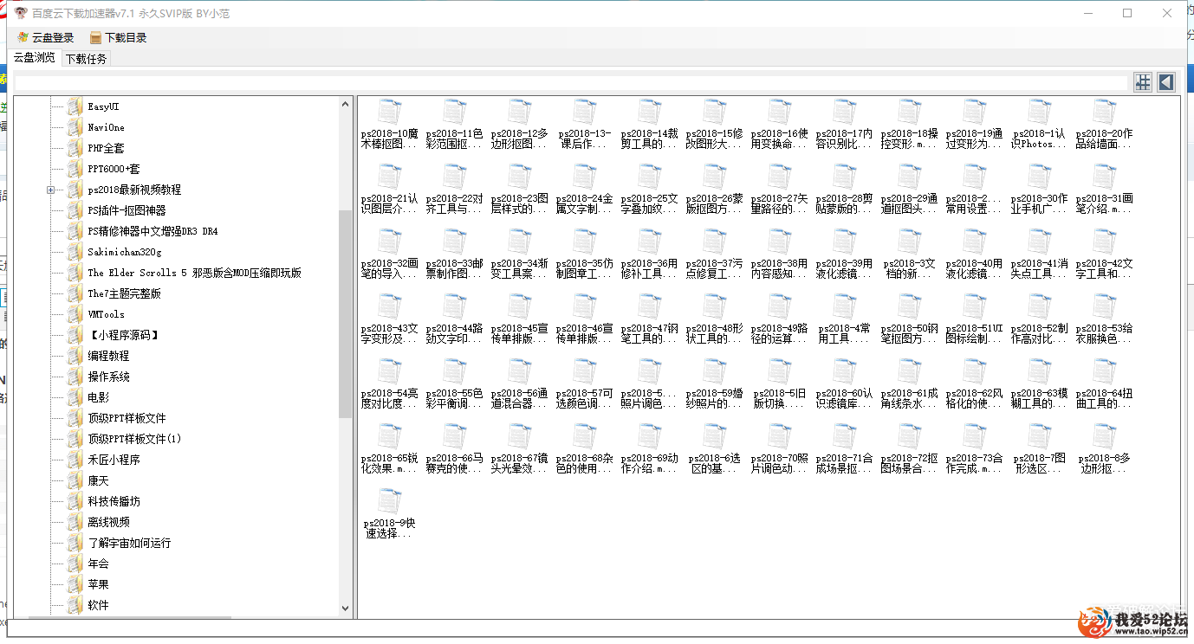Image resolution: width=1194 pixels, height=644 pixels.
Task: Select file ps2018-51UI图标绘制
Action: tap(975, 319)
